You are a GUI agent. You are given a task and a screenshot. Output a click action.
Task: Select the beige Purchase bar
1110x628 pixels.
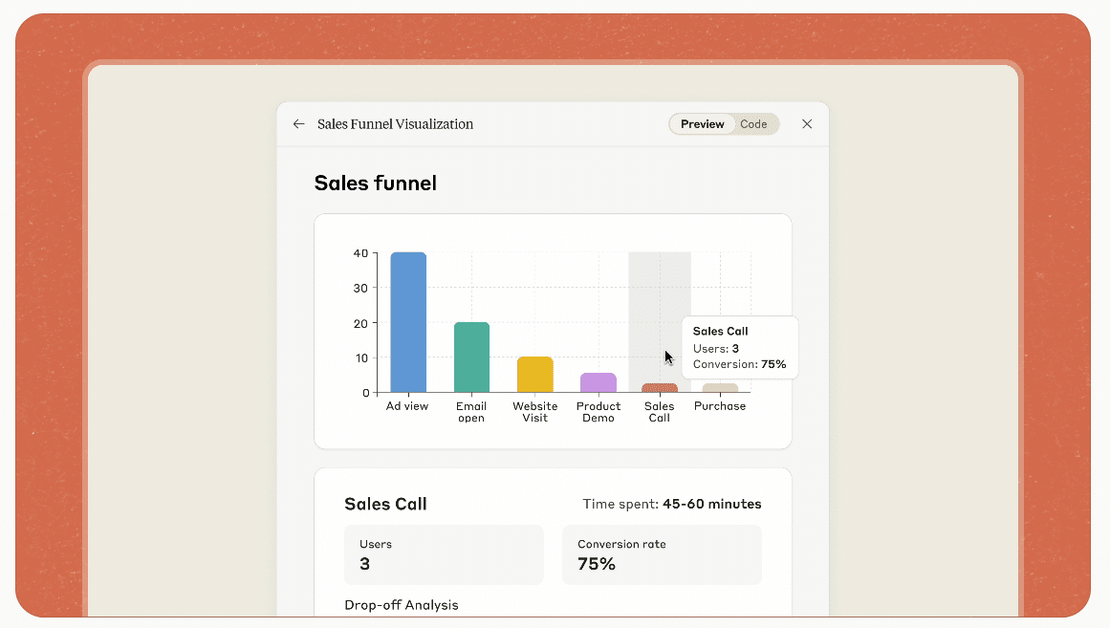pyautogui.click(x=720, y=388)
